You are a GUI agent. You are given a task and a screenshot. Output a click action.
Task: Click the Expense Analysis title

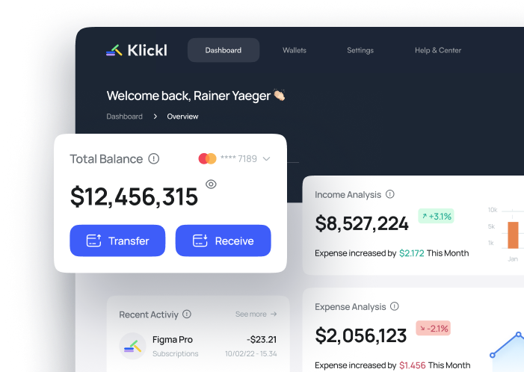coord(351,307)
